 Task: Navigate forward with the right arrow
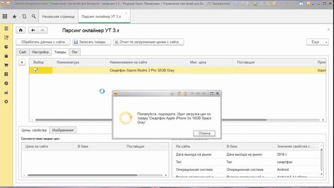42,30
